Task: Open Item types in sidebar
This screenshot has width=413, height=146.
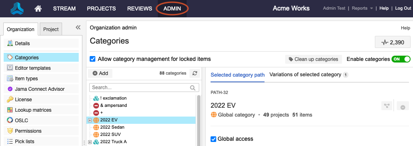Action: coord(41,79)
